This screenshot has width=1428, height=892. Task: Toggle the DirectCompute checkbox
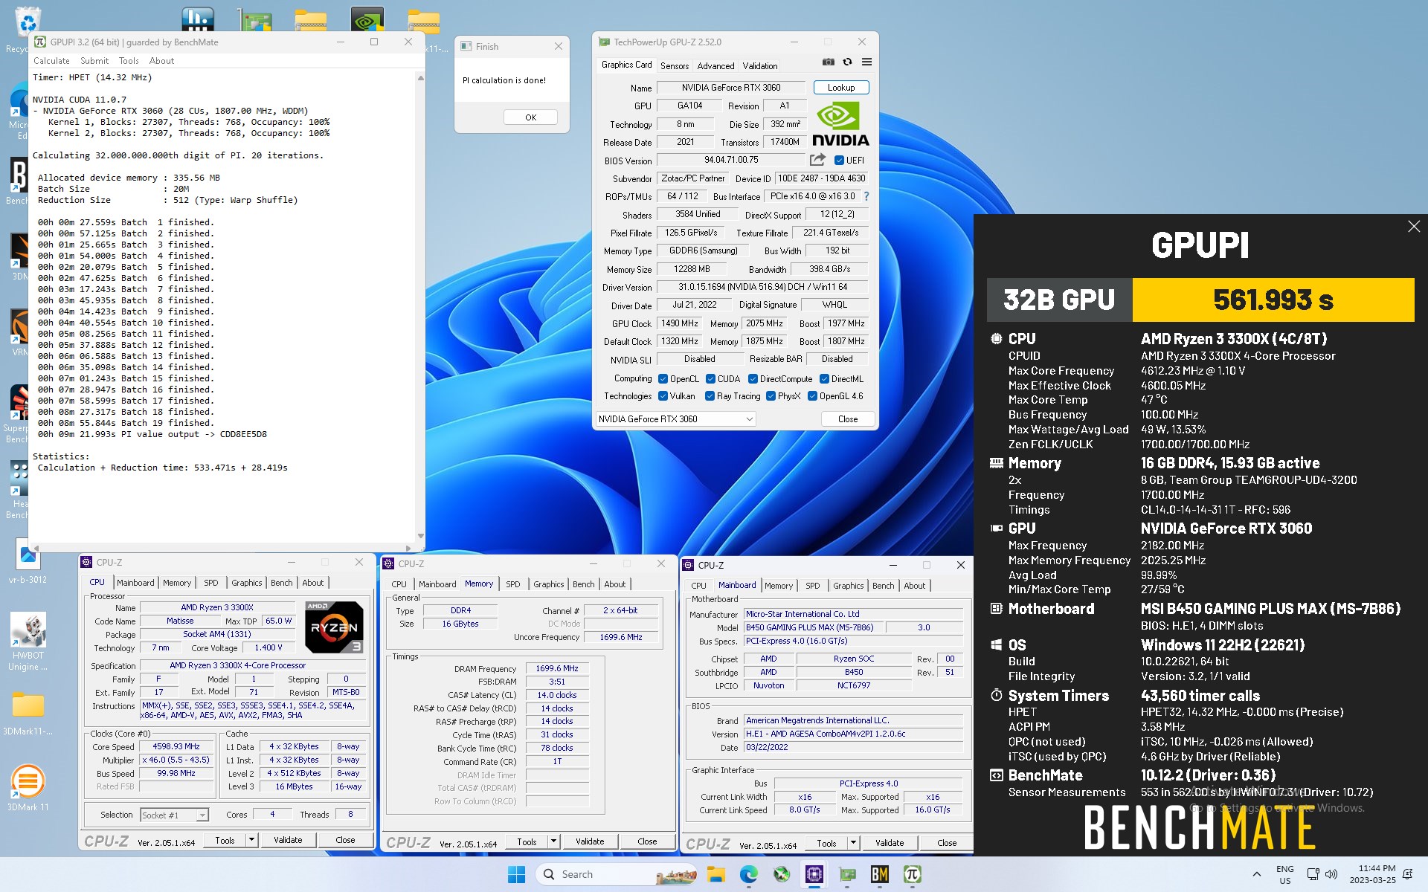pyautogui.click(x=753, y=379)
